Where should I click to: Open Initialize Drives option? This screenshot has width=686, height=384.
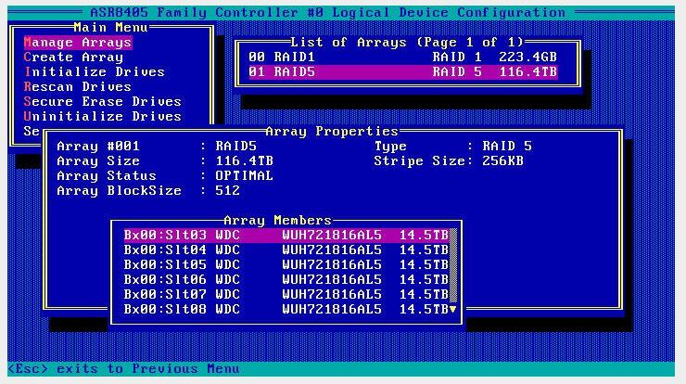[x=95, y=71]
